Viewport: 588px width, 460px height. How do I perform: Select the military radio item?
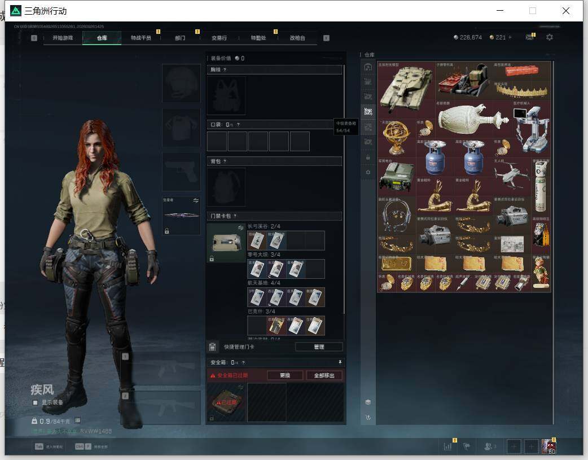396,177
